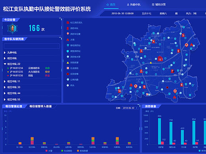Click the black-red anti-terror marker on map
206x154 pixels.
click(x=167, y=87)
